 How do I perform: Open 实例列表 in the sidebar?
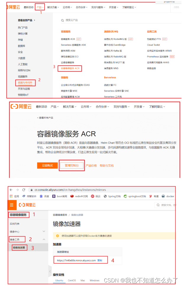15,224
